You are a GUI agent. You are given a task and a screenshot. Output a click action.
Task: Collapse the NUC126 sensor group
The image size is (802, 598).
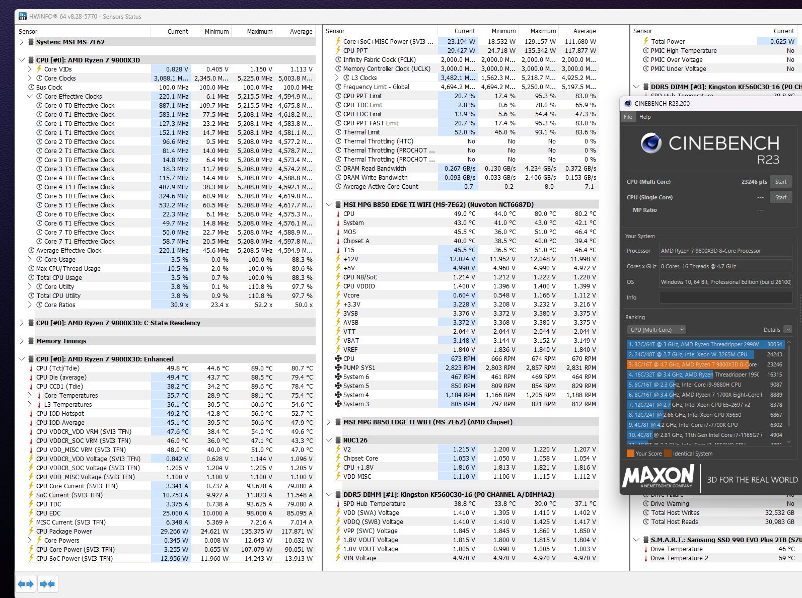pos(329,440)
